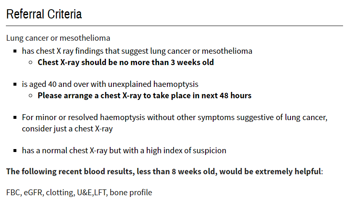Click the 'Lung cancer or mesothelioma' subheading text
346x207 pixels.
pos(58,38)
